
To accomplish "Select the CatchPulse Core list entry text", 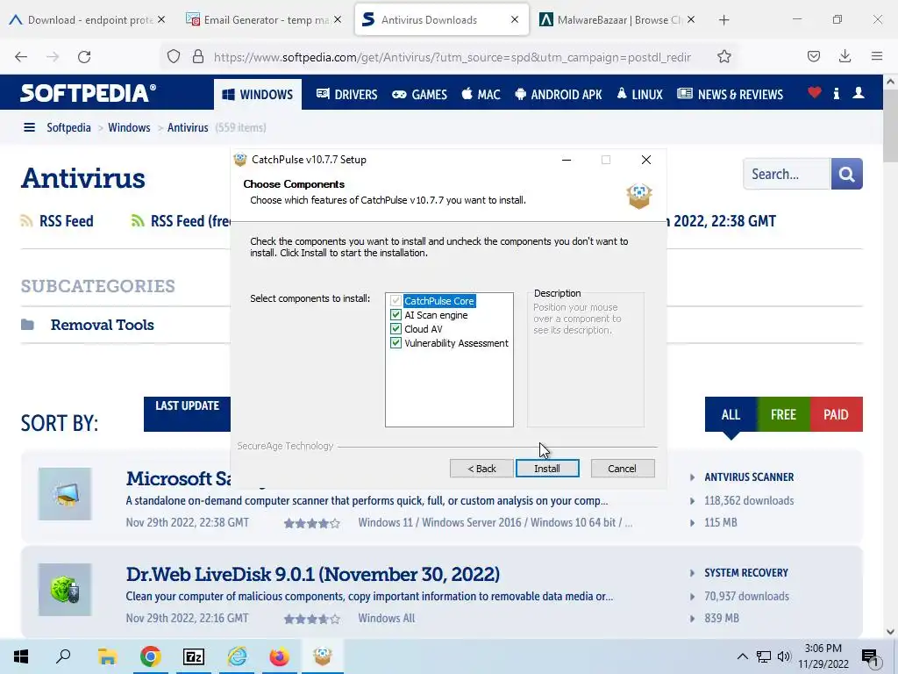I will (x=439, y=301).
